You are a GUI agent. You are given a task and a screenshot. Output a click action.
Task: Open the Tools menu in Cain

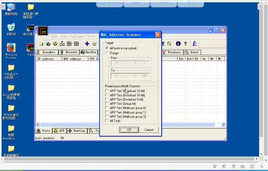[91, 36]
